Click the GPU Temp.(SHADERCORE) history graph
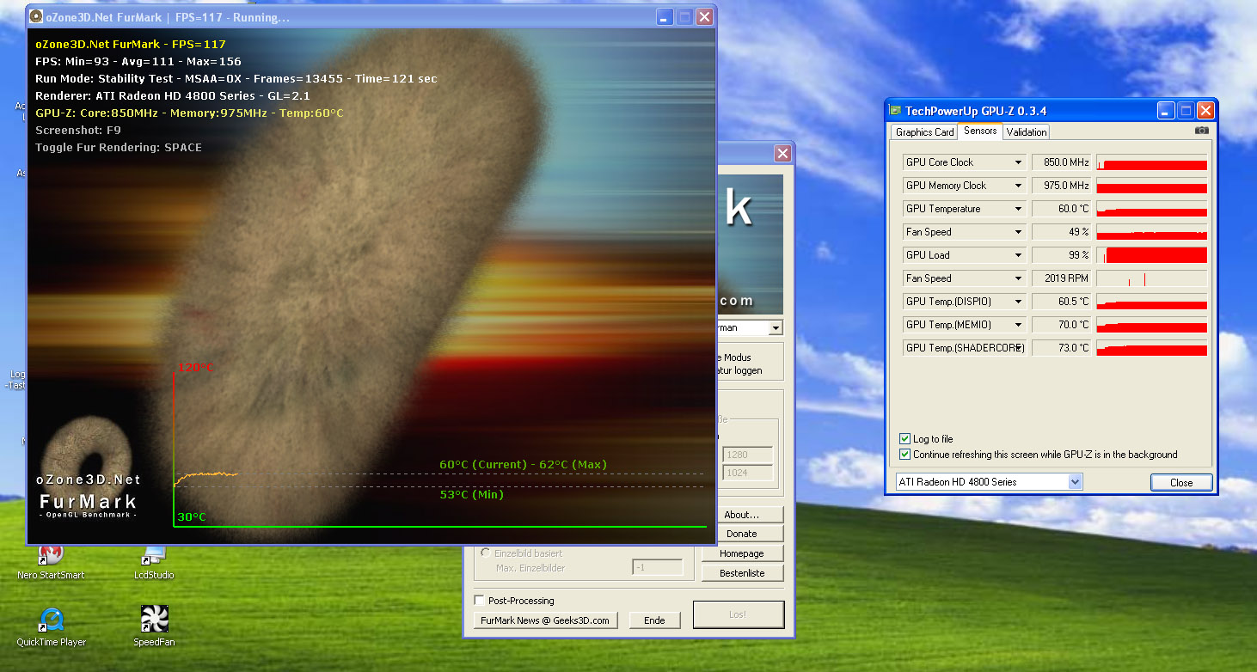1257x672 pixels. (1151, 348)
